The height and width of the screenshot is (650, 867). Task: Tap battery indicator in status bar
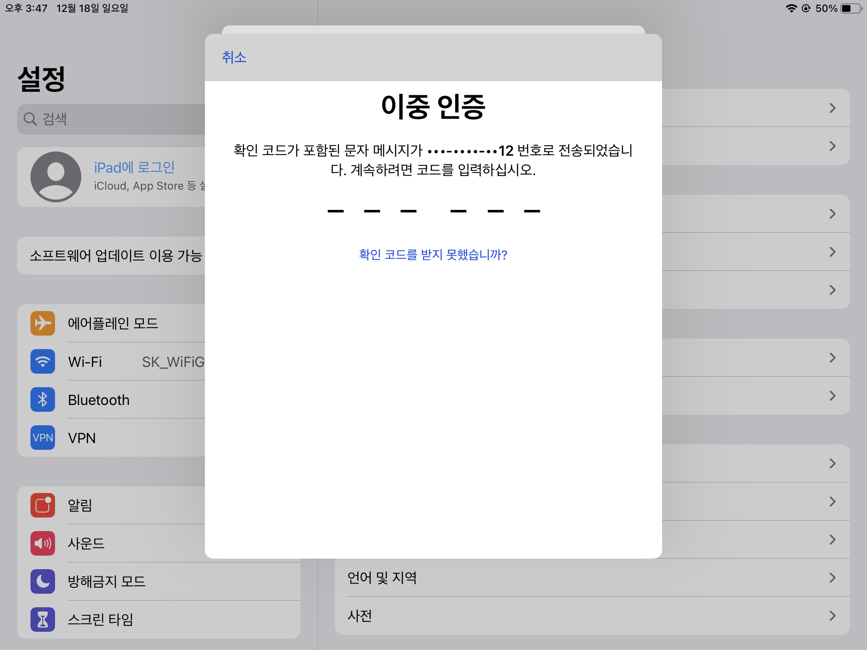point(851,8)
